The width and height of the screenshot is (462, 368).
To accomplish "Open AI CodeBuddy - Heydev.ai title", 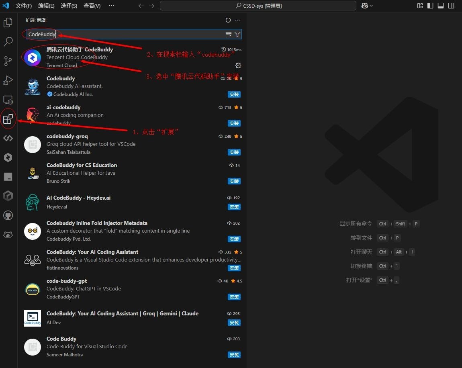I will pyautogui.click(x=78, y=198).
